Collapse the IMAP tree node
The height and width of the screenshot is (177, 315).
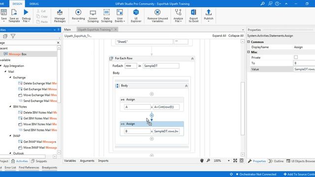pos(10,136)
